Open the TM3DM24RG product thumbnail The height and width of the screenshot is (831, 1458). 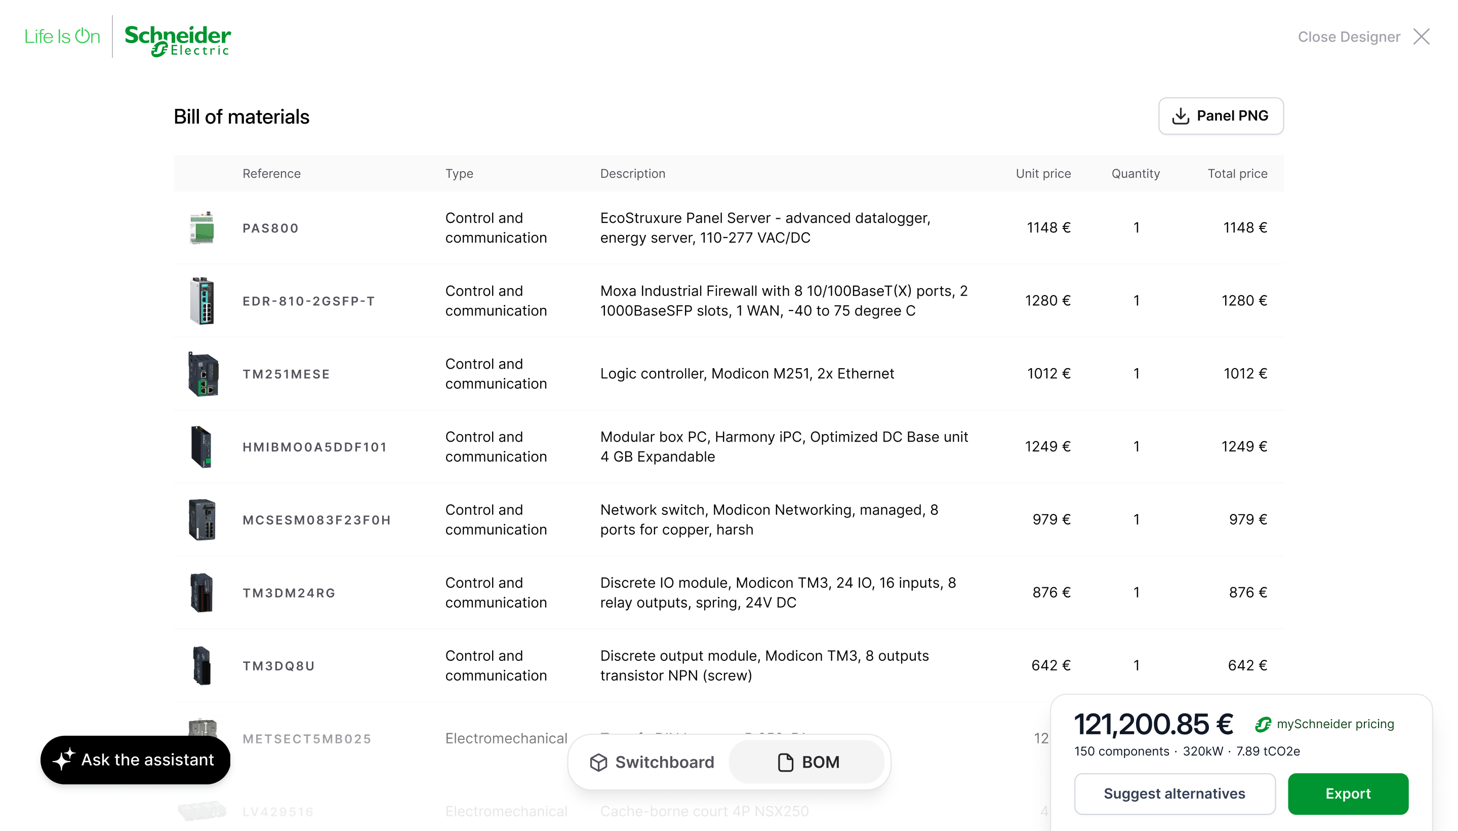click(201, 593)
